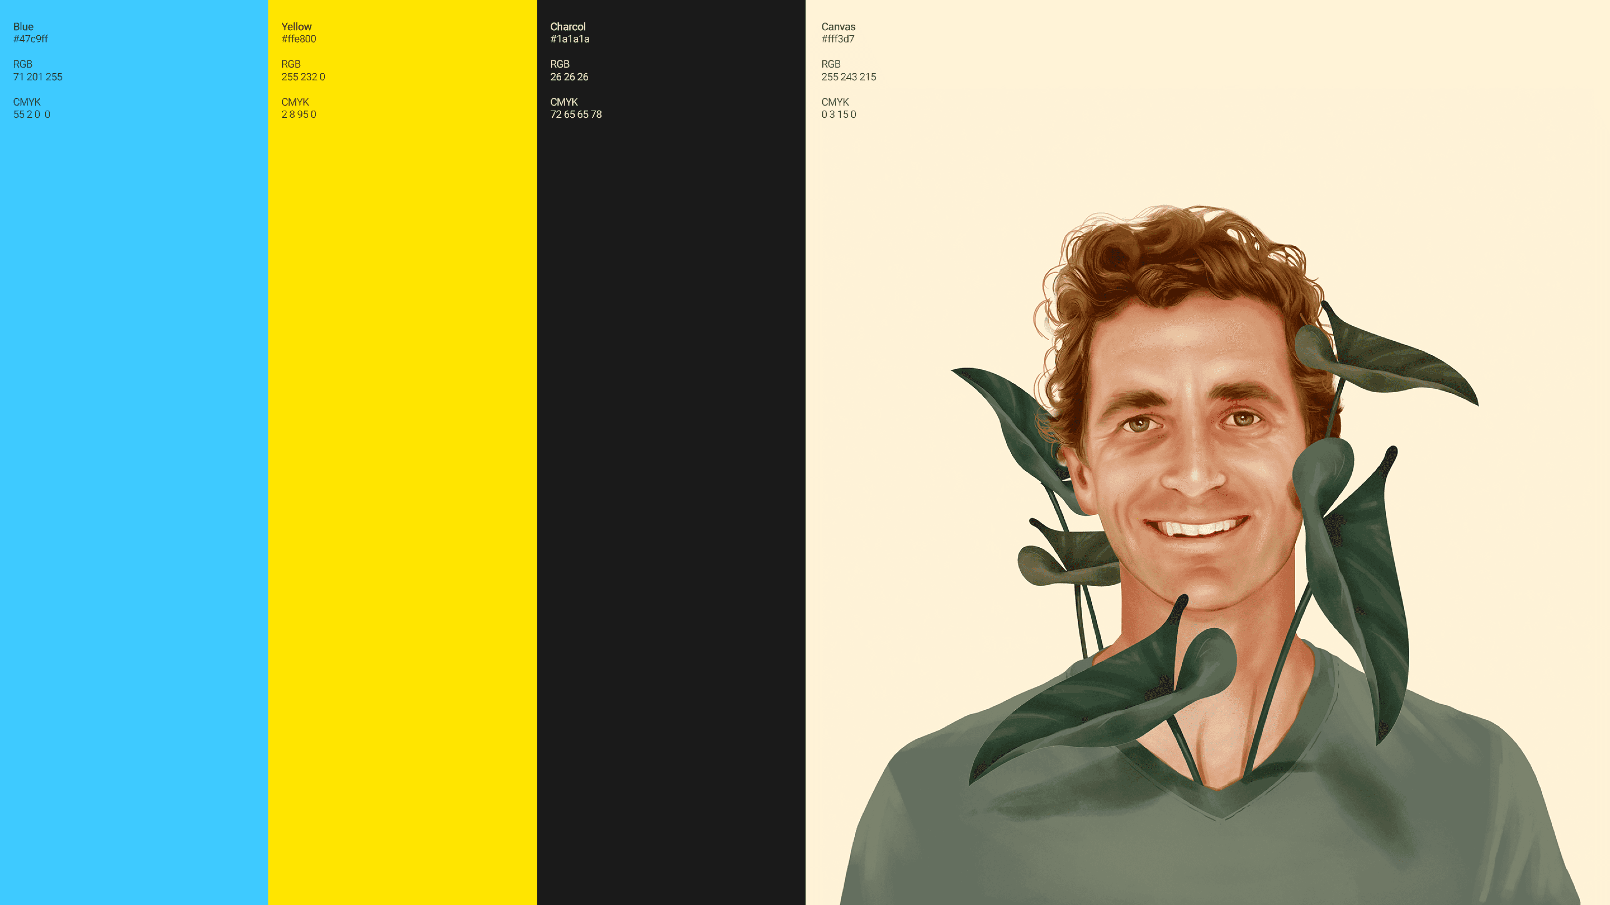Screen dimensions: 1610x905
Task: Select RGB value '255 243 215'
Action: tap(849, 77)
